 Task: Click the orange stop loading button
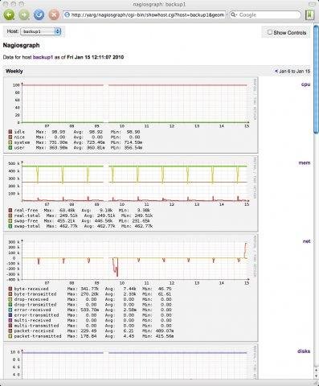(x=54, y=14)
